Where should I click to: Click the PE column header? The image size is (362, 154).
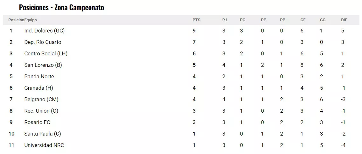263,20
